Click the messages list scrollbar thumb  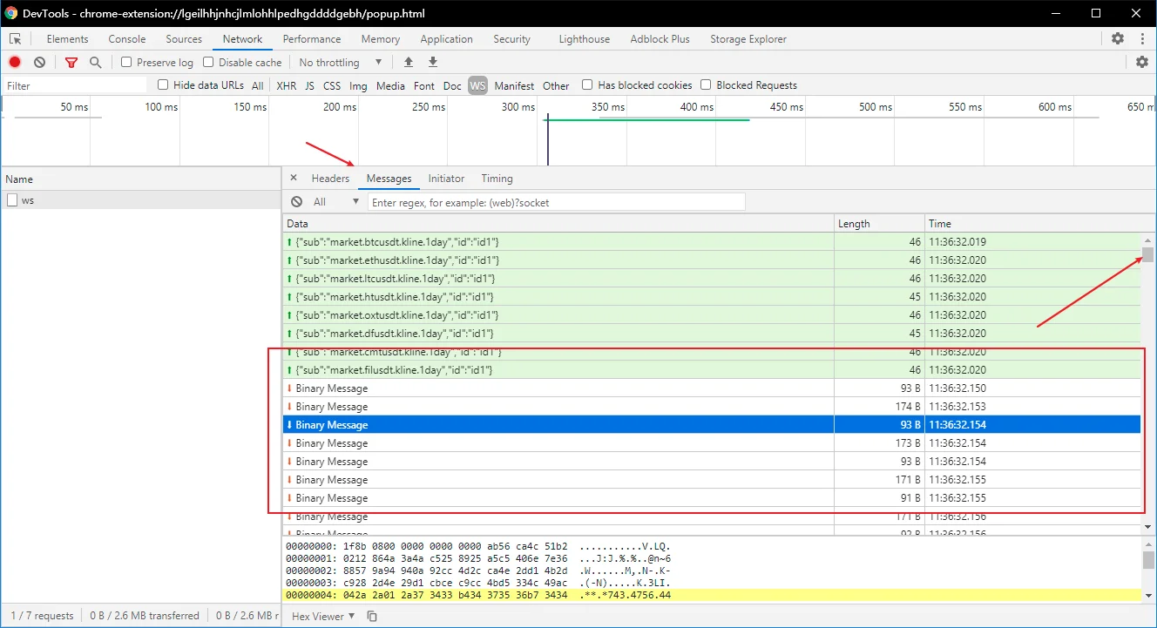click(1147, 254)
